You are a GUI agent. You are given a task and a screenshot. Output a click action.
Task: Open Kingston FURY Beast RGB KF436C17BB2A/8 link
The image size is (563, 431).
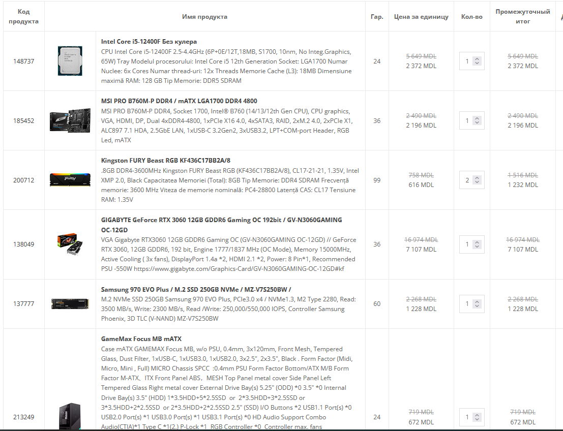click(165, 161)
